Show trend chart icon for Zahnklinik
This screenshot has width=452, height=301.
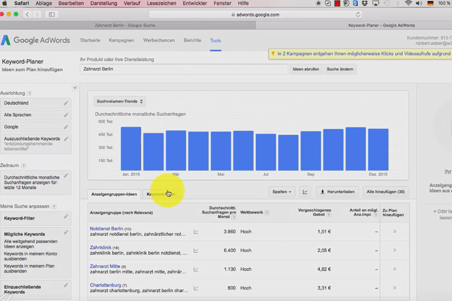tap(196, 250)
